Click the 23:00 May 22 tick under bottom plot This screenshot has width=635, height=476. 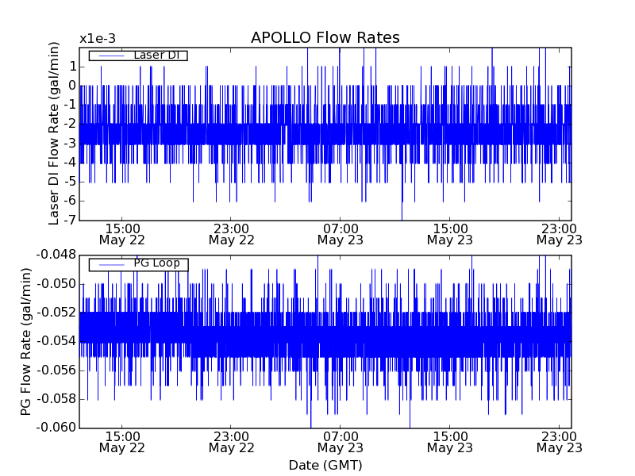pos(231,442)
